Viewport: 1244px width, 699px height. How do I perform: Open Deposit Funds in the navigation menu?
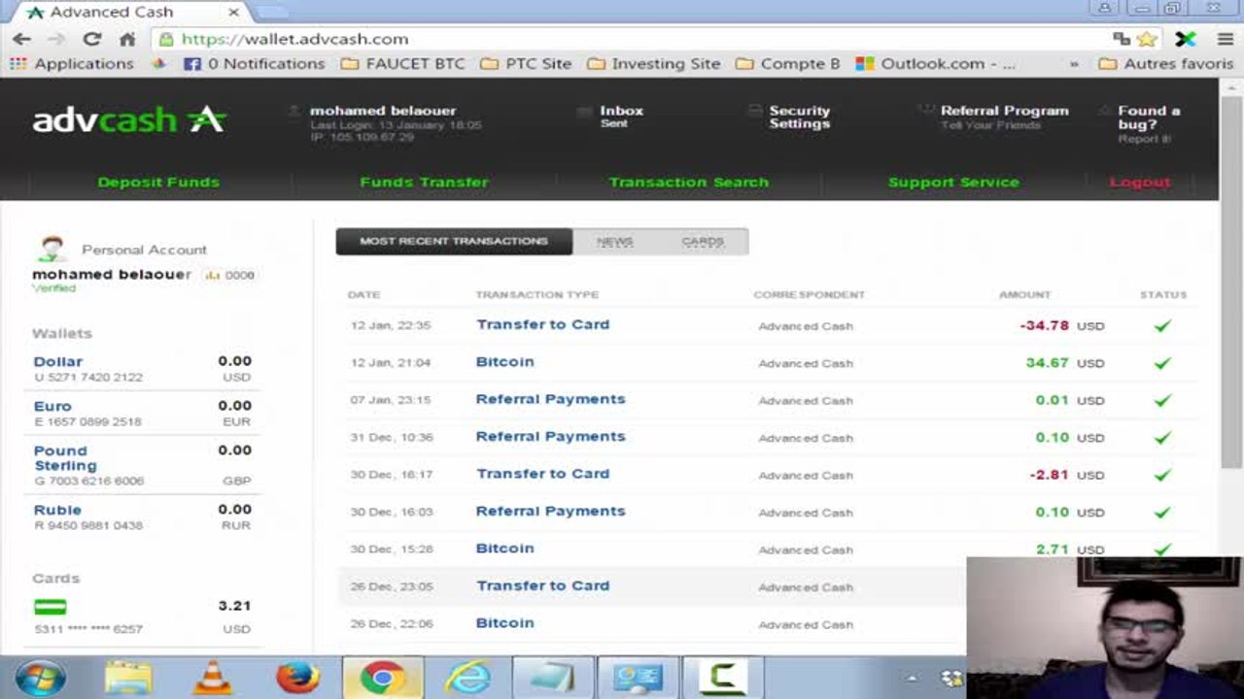(x=158, y=183)
